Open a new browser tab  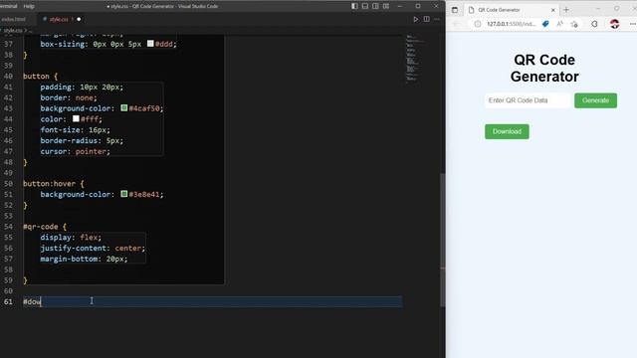(566, 10)
